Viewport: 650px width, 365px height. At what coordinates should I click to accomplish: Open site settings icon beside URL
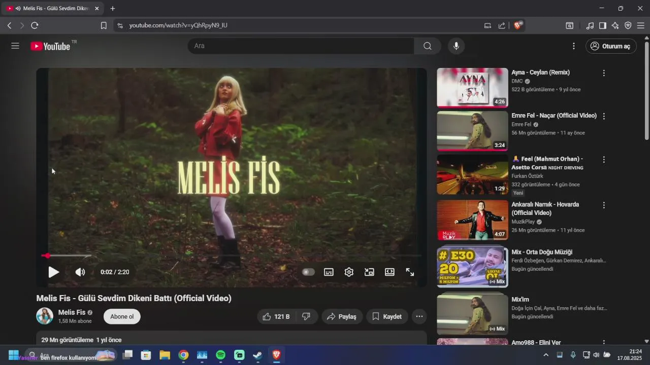(x=120, y=25)
